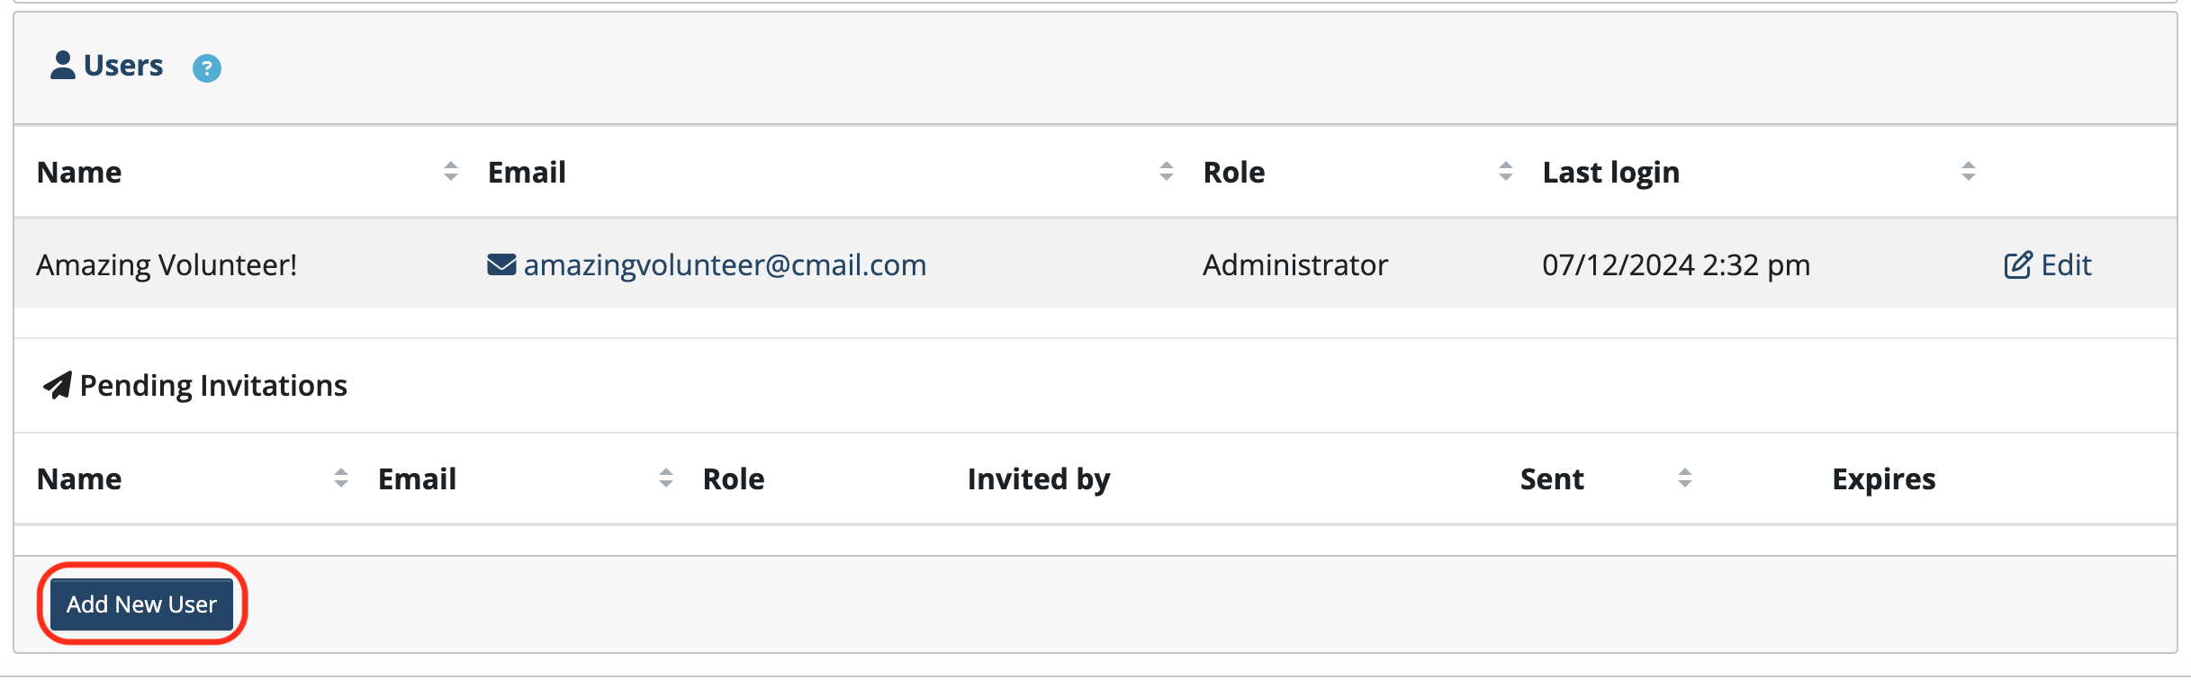Click the Edit link for Amazing Volunteer!
The height and width of the screenshot is (680, 2191).
tap(2048, 264)
